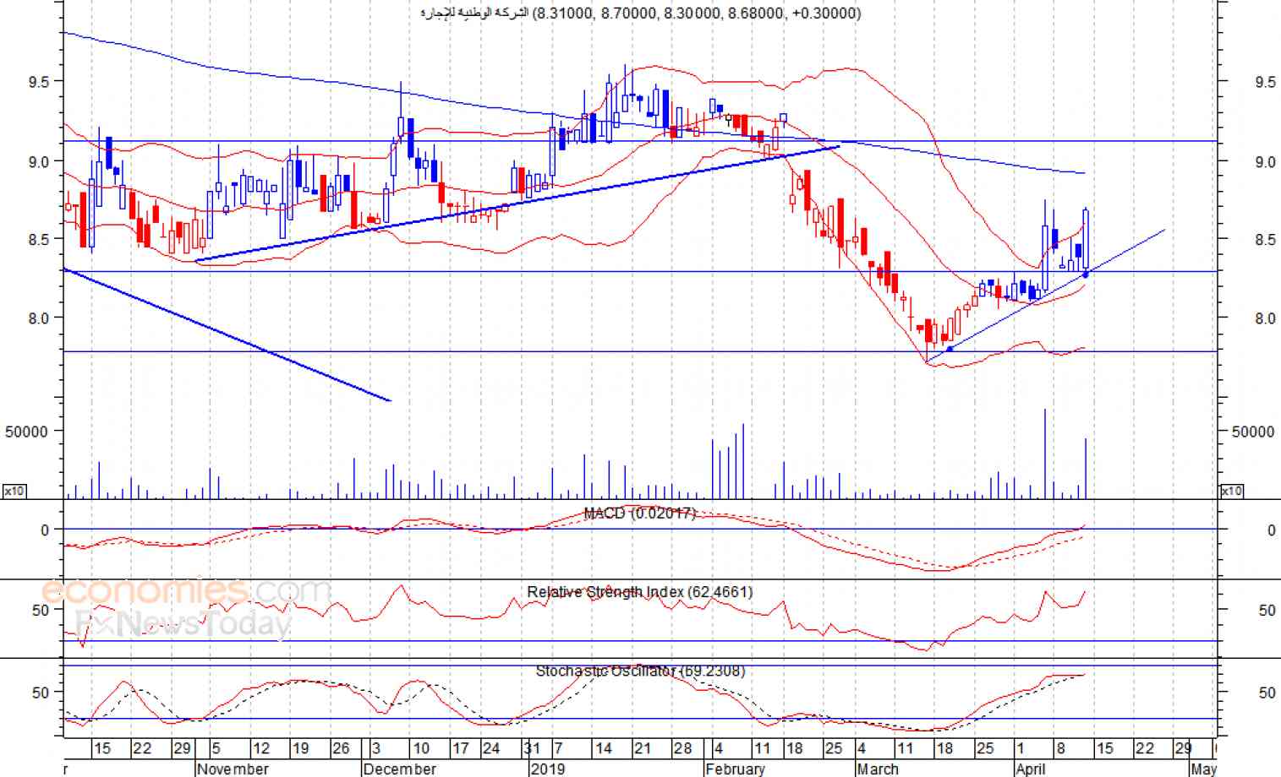
Task: Click the MACD zero level label on the left
Action: tap(45, 530)
